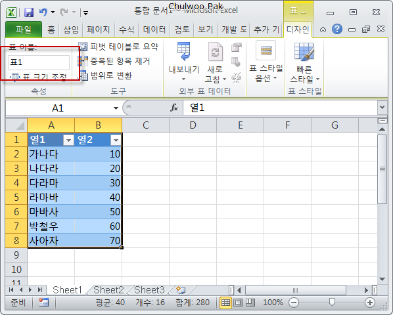Open the 열1 filter dropdown button
The width and height of the screenshot is (393, 315).
pos(68,140)
